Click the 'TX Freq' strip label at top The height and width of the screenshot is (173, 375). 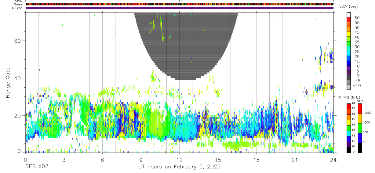[x=16, y=8]
